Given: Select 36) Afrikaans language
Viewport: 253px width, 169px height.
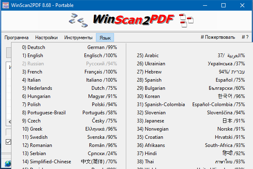Looking at the screenshot, I should click(190, 145).
